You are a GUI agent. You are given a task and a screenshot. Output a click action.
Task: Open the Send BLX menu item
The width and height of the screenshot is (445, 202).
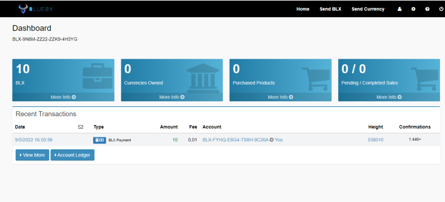[x=330, y=9]
